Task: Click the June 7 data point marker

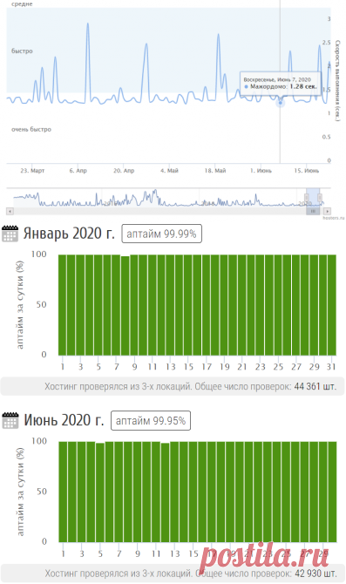Action: pyautogui.click(x=280, y=103)
